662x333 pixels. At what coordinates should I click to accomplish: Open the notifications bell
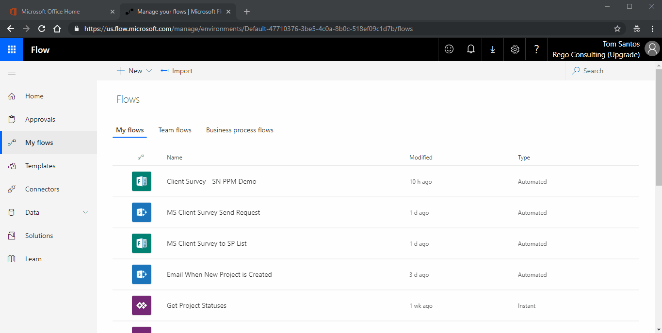pyautogui.click(x=471, y=49)
